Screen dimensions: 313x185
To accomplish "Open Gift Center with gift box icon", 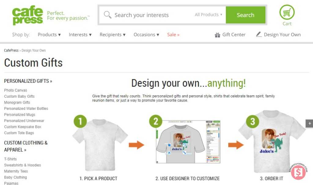I will click(x=230, y=35).
